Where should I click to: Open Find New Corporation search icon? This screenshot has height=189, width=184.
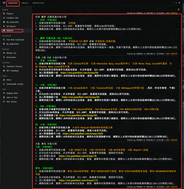[x=4, y=40]
